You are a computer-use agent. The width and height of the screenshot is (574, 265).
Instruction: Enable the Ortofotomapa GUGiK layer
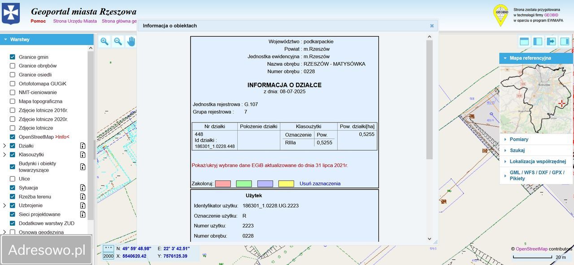pyautogui.click(x=13, y=84)
